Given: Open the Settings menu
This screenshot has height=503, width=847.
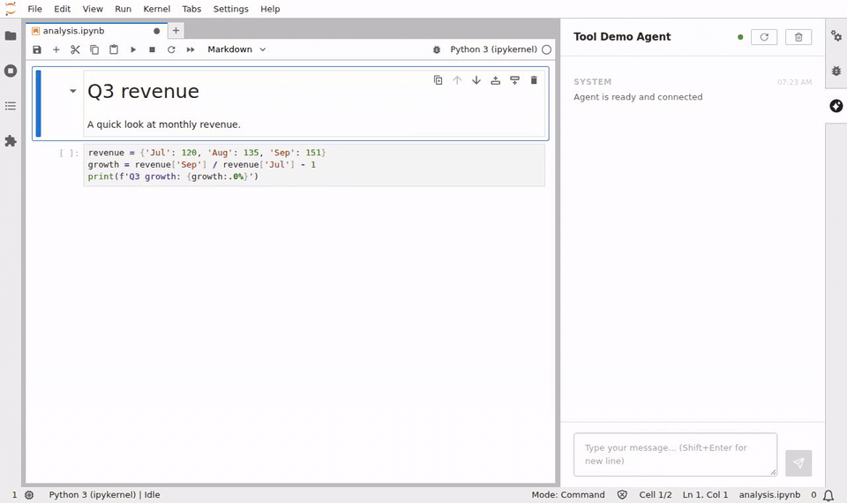Looking at the screenshot, I should (230, 9).
